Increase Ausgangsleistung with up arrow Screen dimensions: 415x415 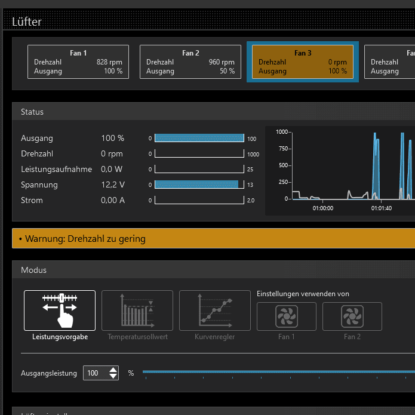tap(113, 370)
